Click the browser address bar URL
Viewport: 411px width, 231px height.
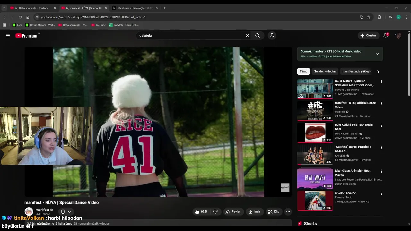tap(93, 17)
